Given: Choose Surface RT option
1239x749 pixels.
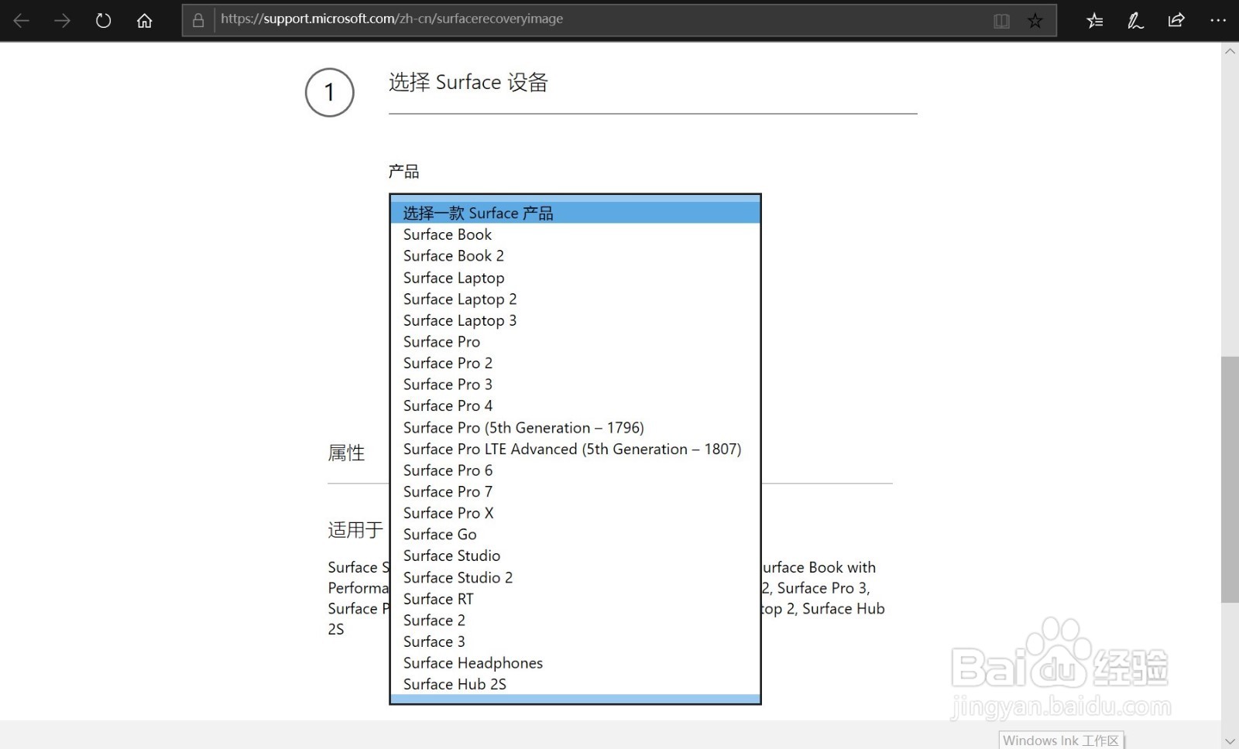Looking at the screenshot, I should pos(575,600).
